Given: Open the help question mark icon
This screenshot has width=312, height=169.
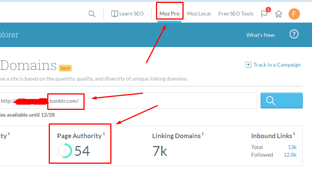Looking at the screenshot, I should tap(294, 34).
